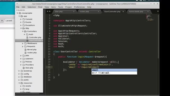Open Kernel.php in the sidebar
This screenshot has height=96, width=170.
tap(32, 50)
